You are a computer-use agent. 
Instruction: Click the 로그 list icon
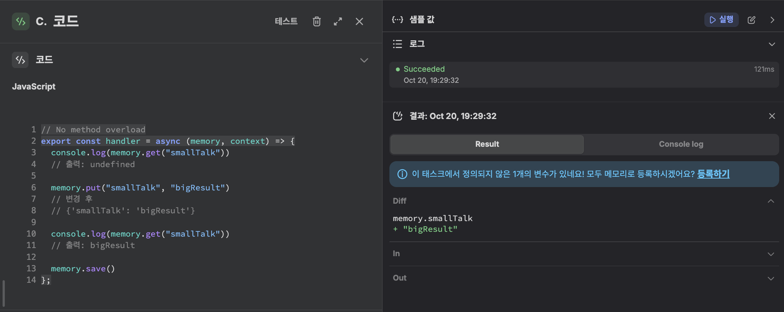tap(398, 44)
